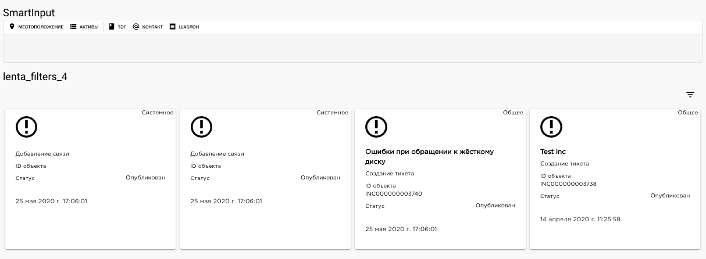Open the lenta filter icon

(x=690, y=95)
